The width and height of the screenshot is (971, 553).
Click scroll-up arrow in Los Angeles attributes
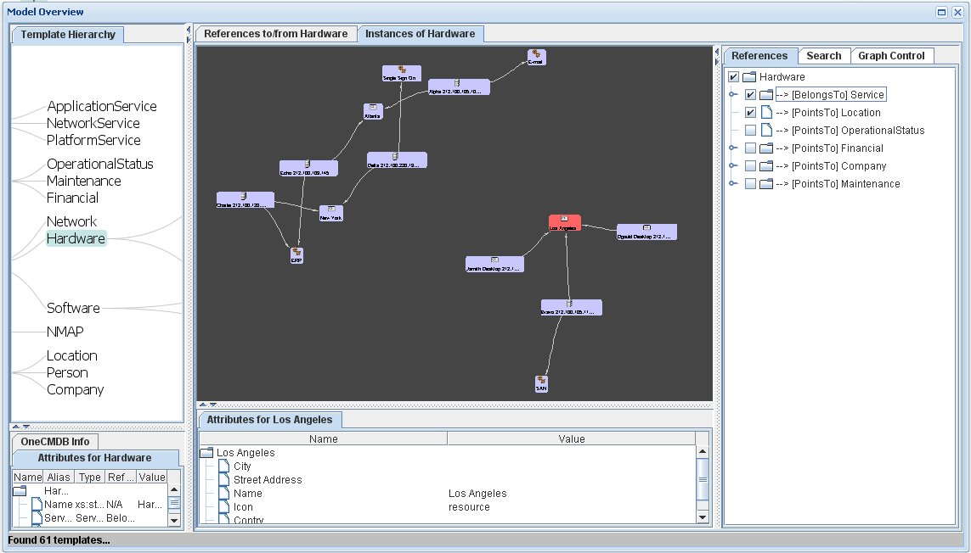click(x=703, y=451)
